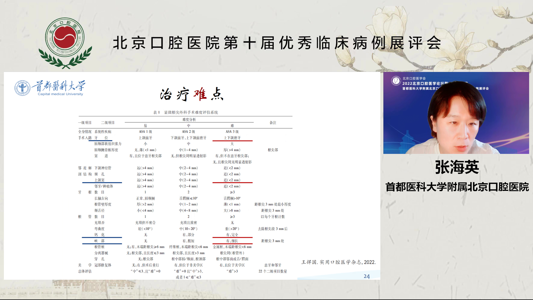Image resolution: width=533 pixels, height=300 pixels.
Task: Click the speaker webcam video thumbnail
Action: coord(456,113)
